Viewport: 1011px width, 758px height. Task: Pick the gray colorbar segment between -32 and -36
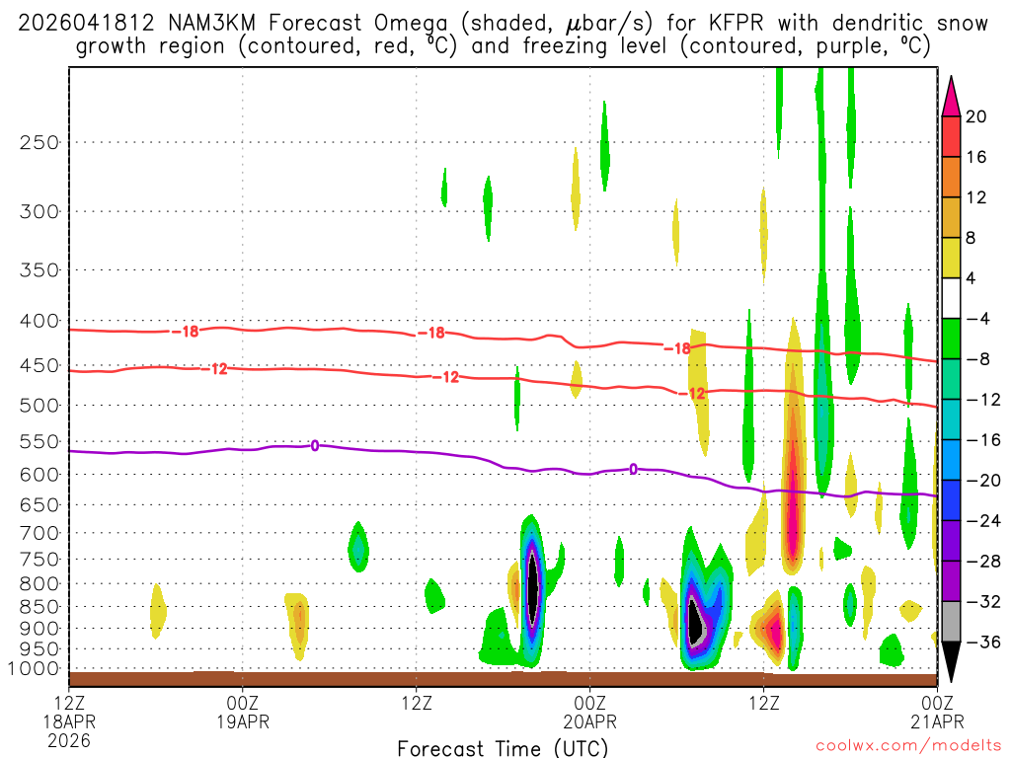point(951,622)
